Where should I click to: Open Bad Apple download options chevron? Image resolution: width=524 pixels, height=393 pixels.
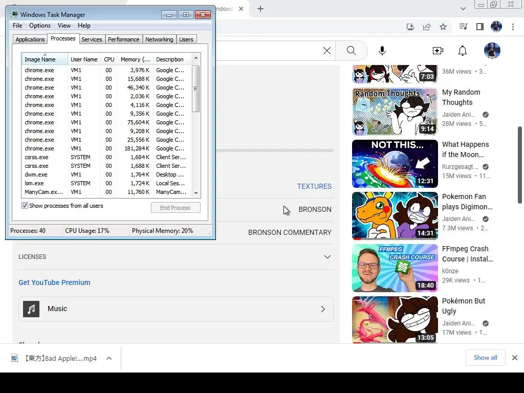click(x=108, y=358)
